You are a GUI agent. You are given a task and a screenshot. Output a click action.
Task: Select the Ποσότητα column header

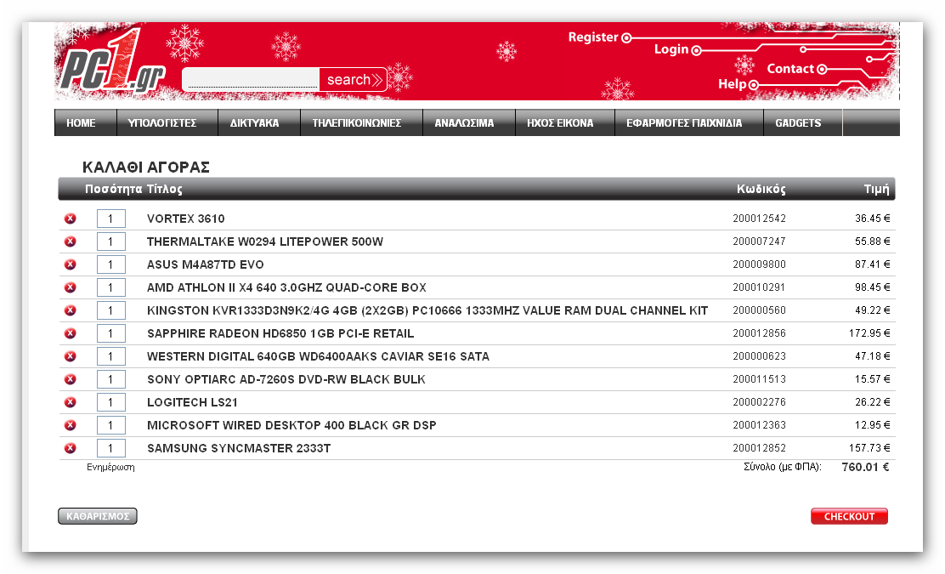coord(113,190)
